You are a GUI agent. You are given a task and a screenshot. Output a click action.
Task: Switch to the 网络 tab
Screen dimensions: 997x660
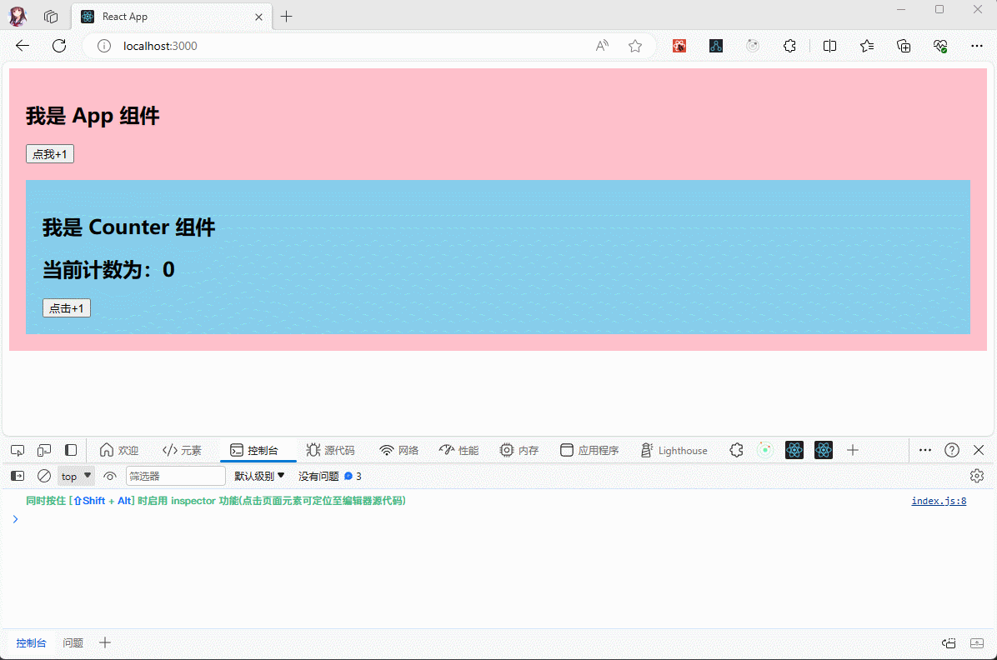point(398,450)
